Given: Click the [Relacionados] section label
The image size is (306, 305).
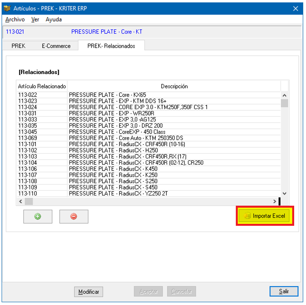Looking at the screenshot, I should [39, 72].
